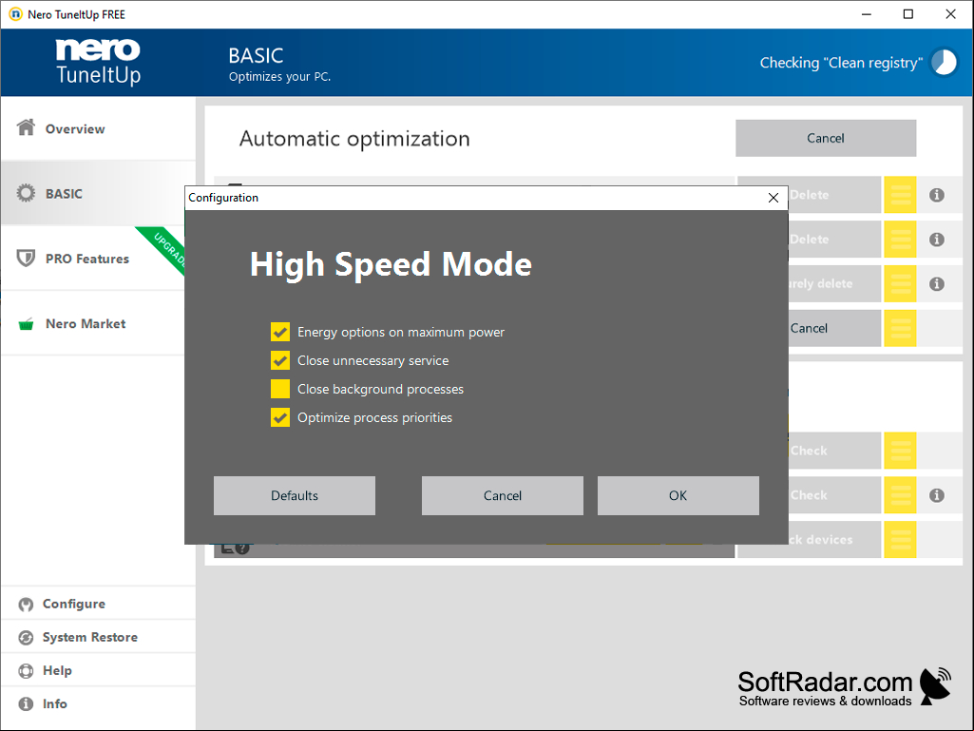Click the first Delete button

click(834, 195)
